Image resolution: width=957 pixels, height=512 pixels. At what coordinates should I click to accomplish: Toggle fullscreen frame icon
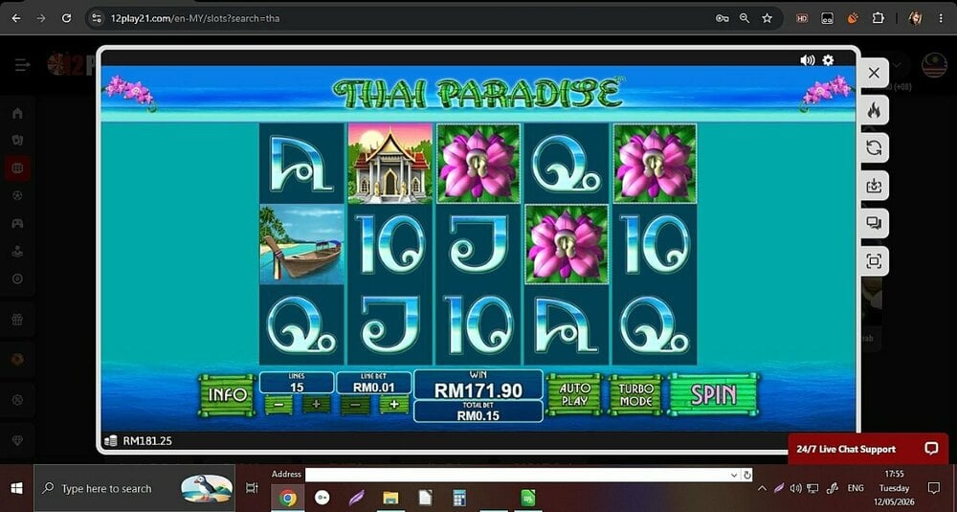[x=874, y=261]
